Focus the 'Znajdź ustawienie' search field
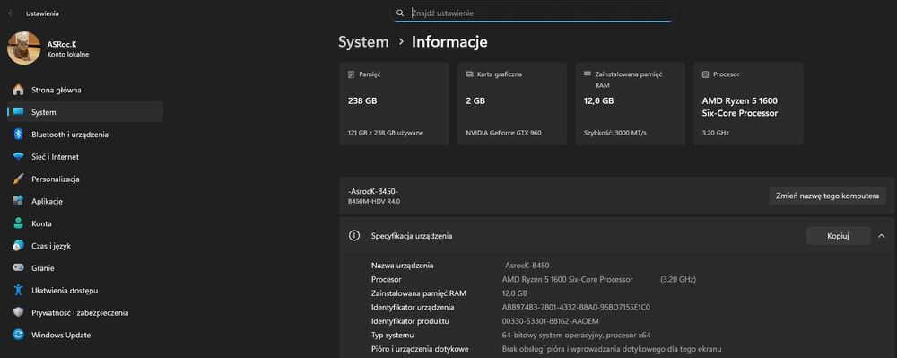Screen dimensions: 897x358 pyautogui.click(x=533, y=13)
